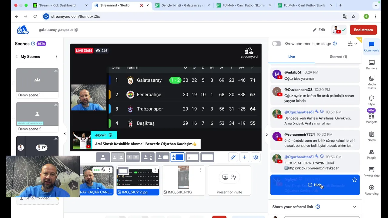Click @sercanemir7724 comment
Viewport: 388px width, 218px height.
[315, 140]
